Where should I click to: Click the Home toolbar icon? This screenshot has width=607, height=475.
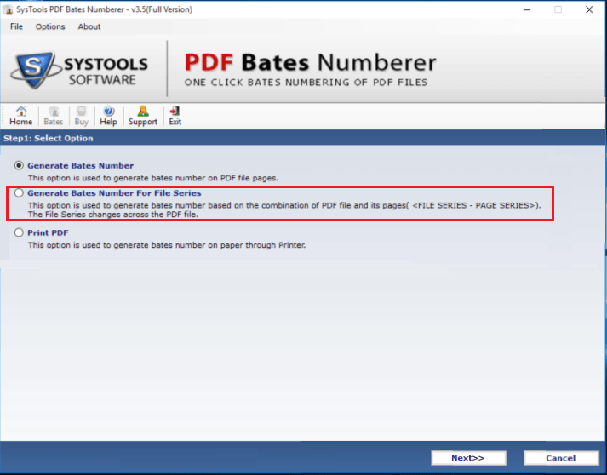21,116
